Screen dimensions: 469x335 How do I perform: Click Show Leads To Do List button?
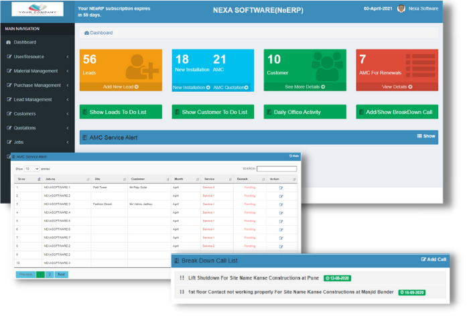(121, 112)
